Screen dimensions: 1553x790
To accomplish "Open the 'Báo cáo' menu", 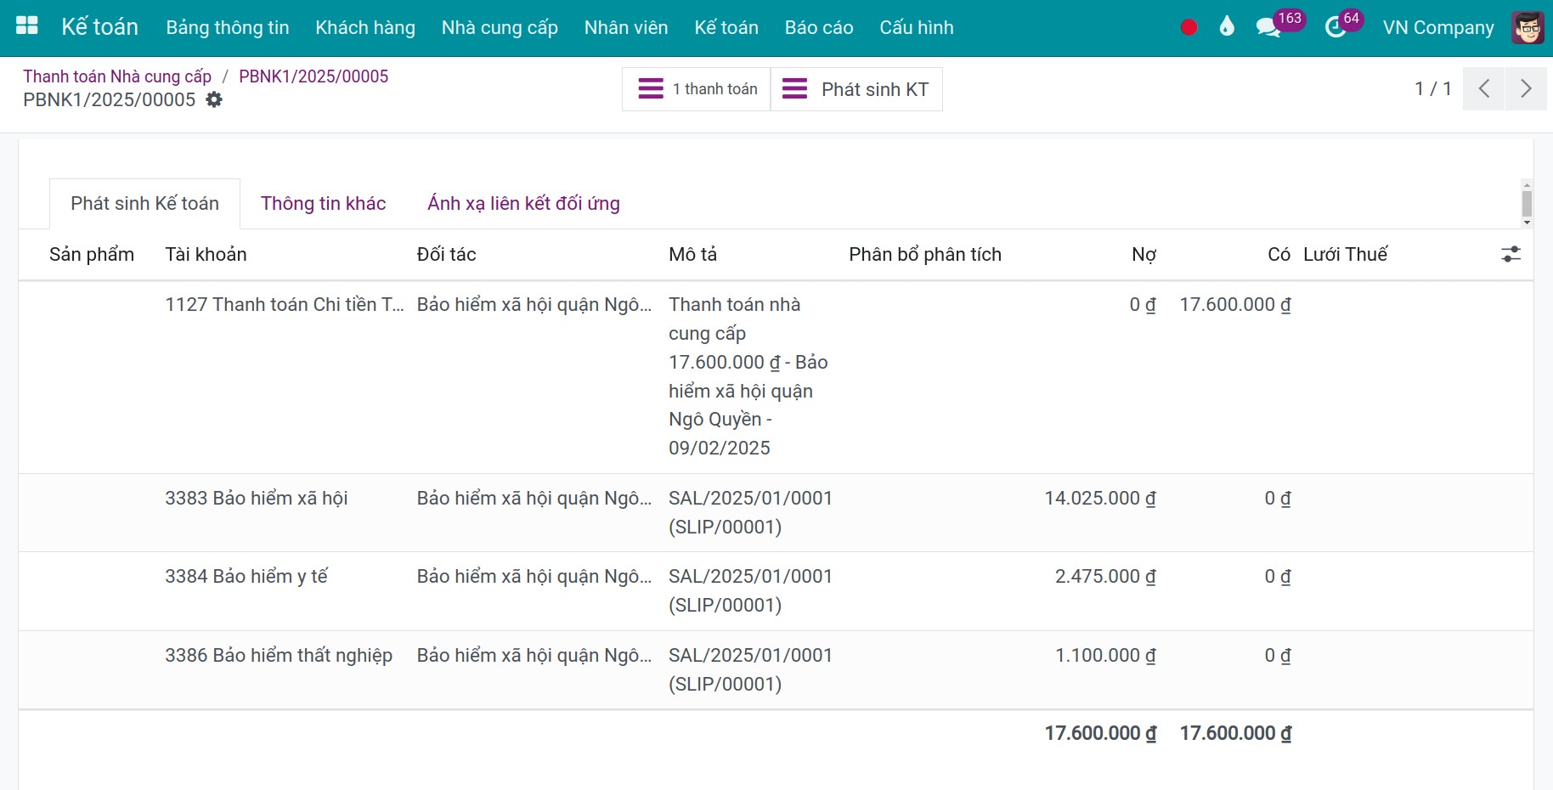I will point(819,27).
